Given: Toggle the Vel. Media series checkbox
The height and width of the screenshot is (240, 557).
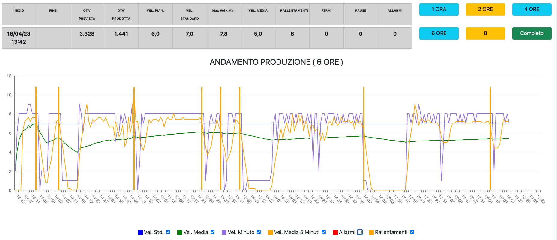Looking at the screenshot, I should click(213, 232).
